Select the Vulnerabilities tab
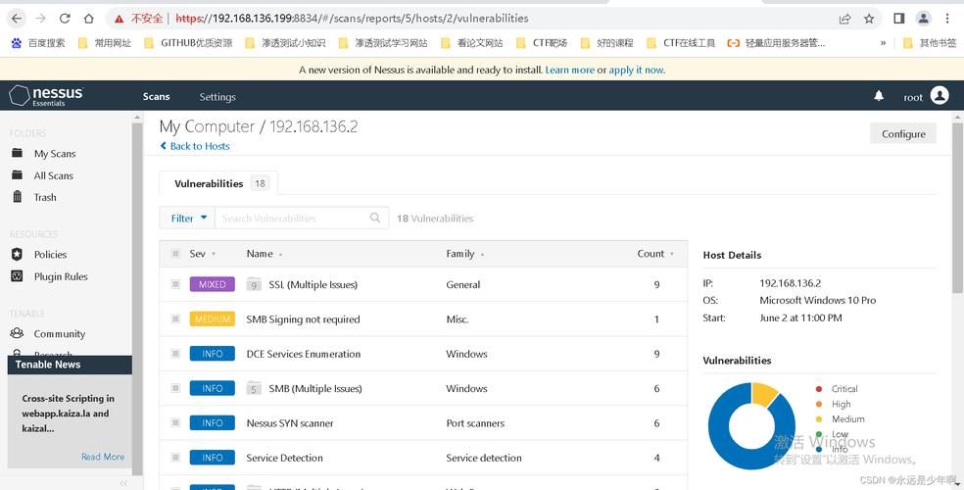Screen dimensions: 964x490 218,183
